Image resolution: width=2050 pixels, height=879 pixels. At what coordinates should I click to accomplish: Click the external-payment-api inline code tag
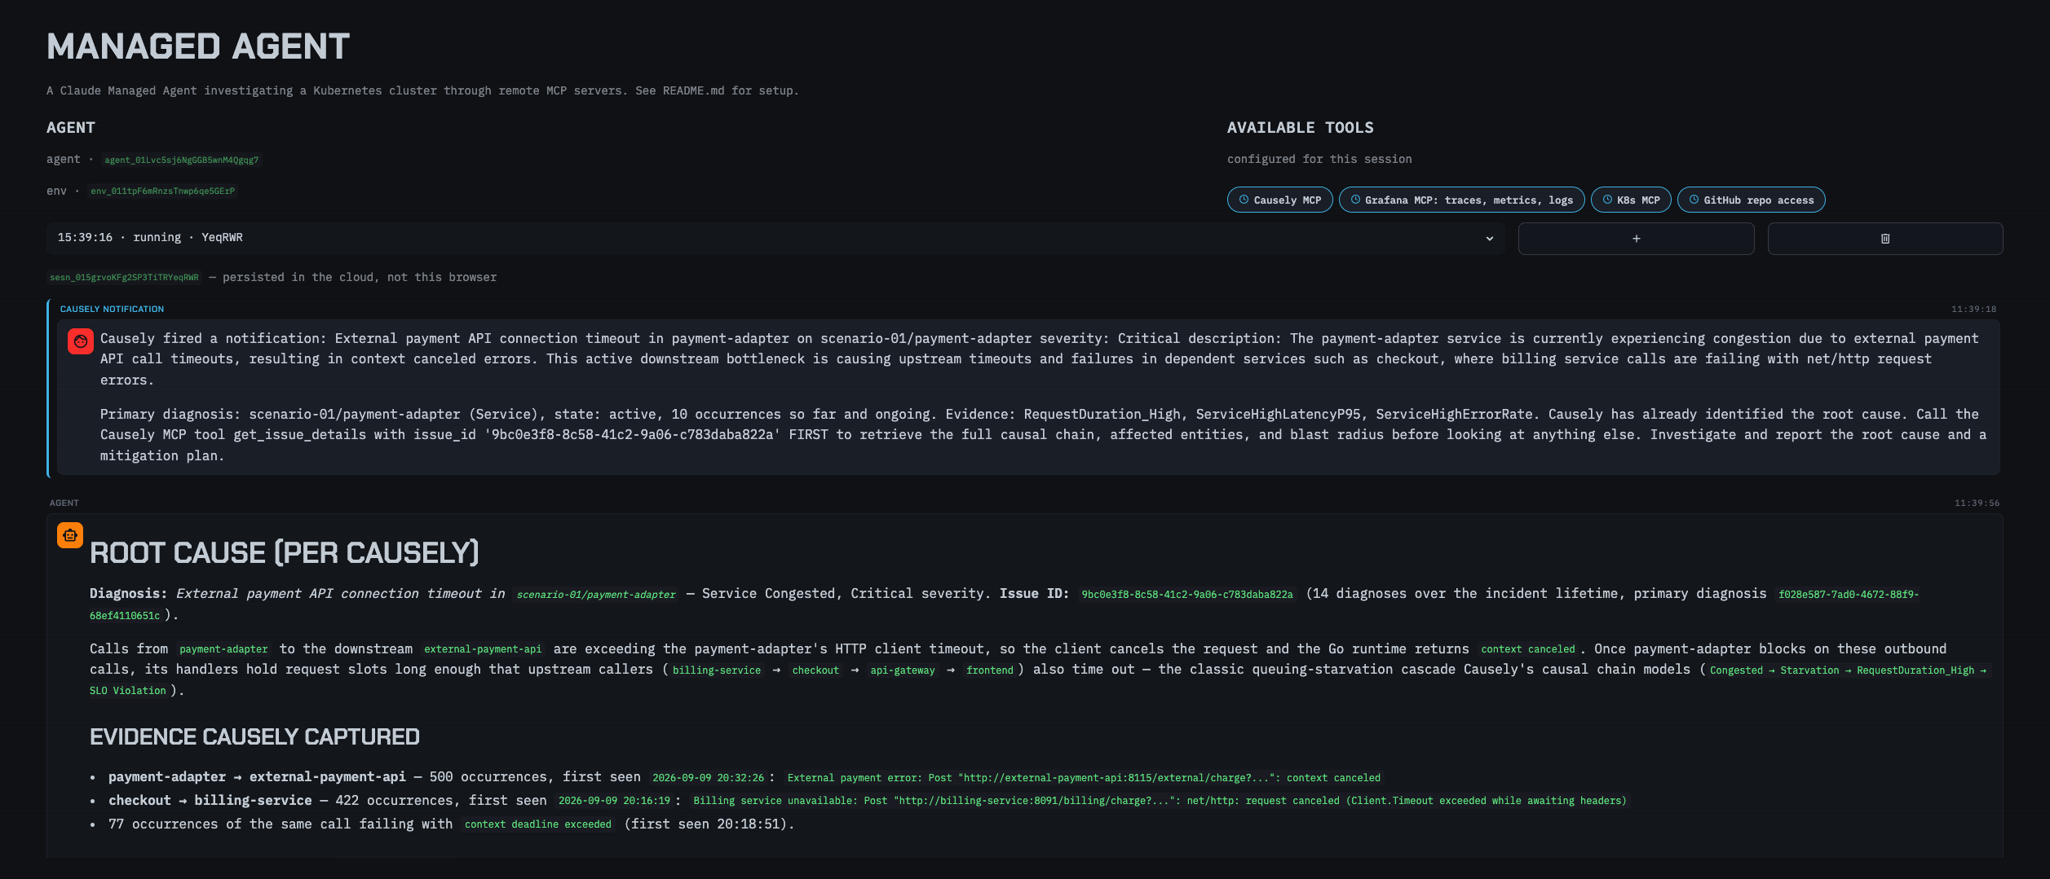pos(483,649)
